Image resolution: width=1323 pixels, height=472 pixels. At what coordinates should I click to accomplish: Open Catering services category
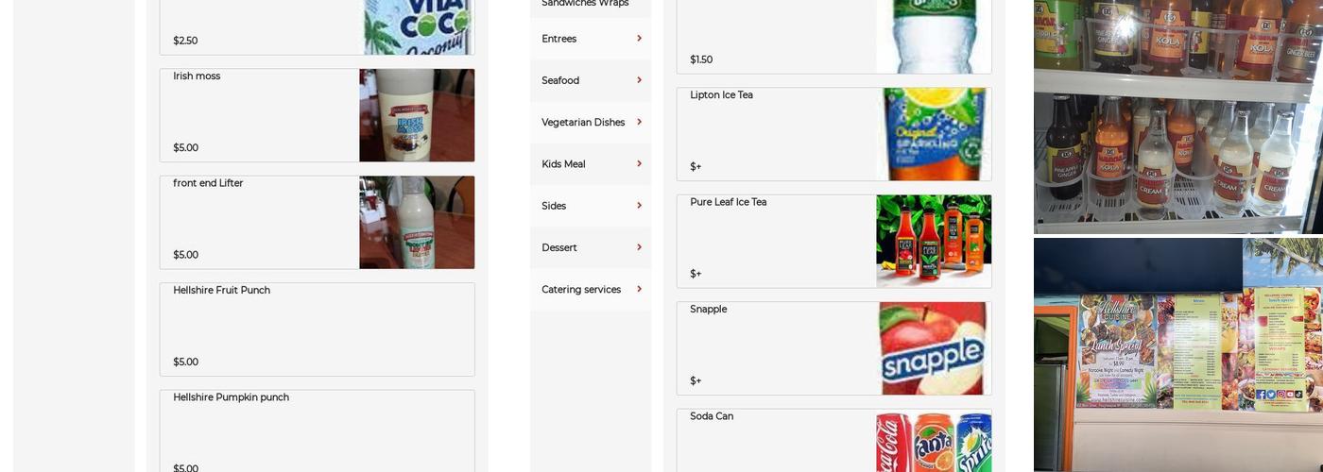tap(591, 289)
